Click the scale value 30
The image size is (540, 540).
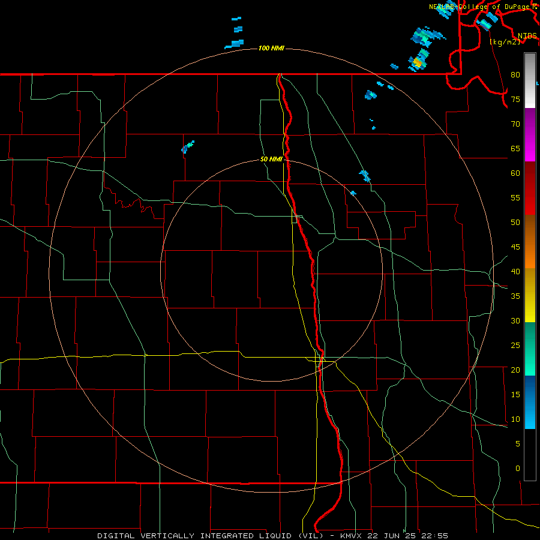515,320
